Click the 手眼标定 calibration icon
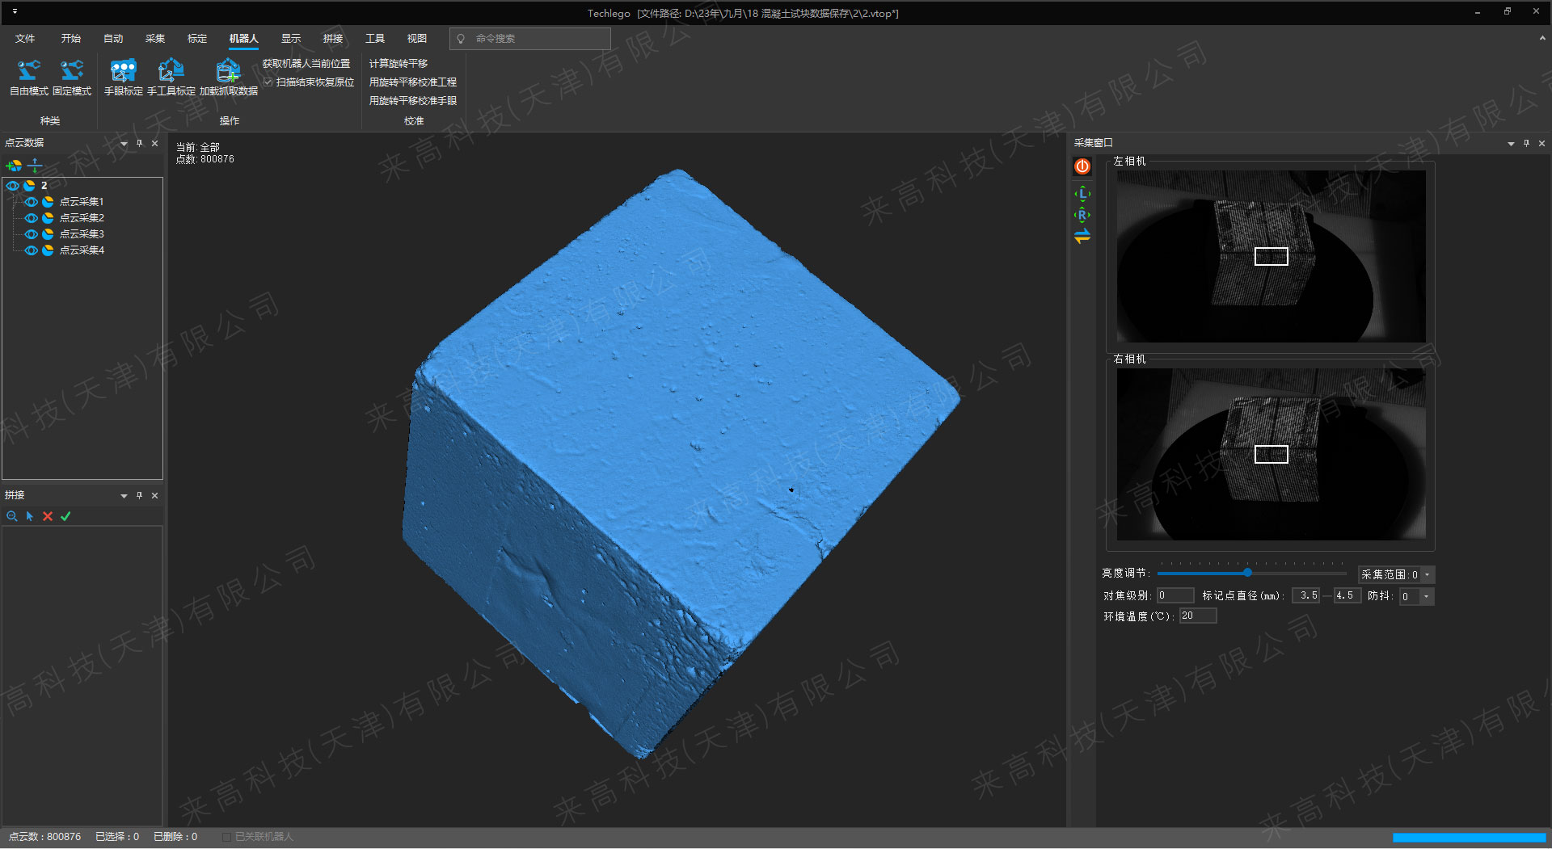This screenshot has height=849, width=1552. 123,71
